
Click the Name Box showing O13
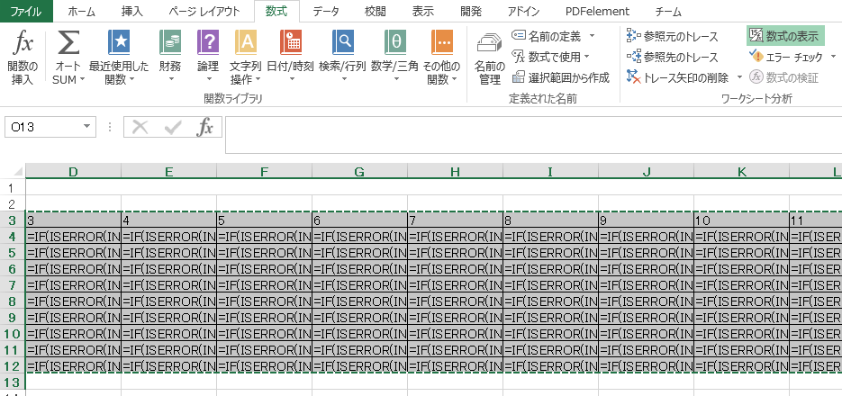42,127
